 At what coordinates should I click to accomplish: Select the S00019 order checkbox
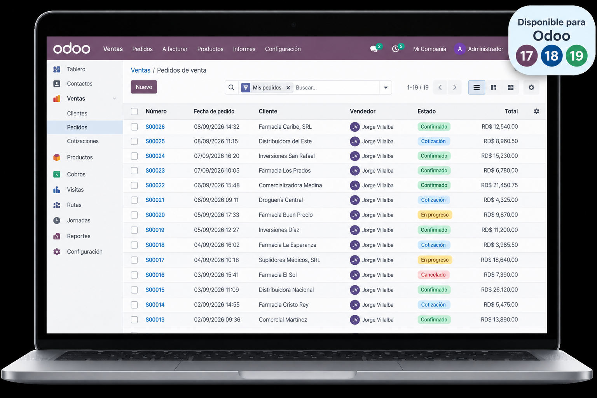point(134,230)
